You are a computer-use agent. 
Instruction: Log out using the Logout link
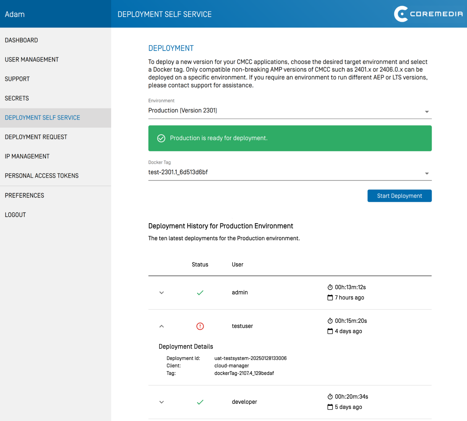pos(15,215)
